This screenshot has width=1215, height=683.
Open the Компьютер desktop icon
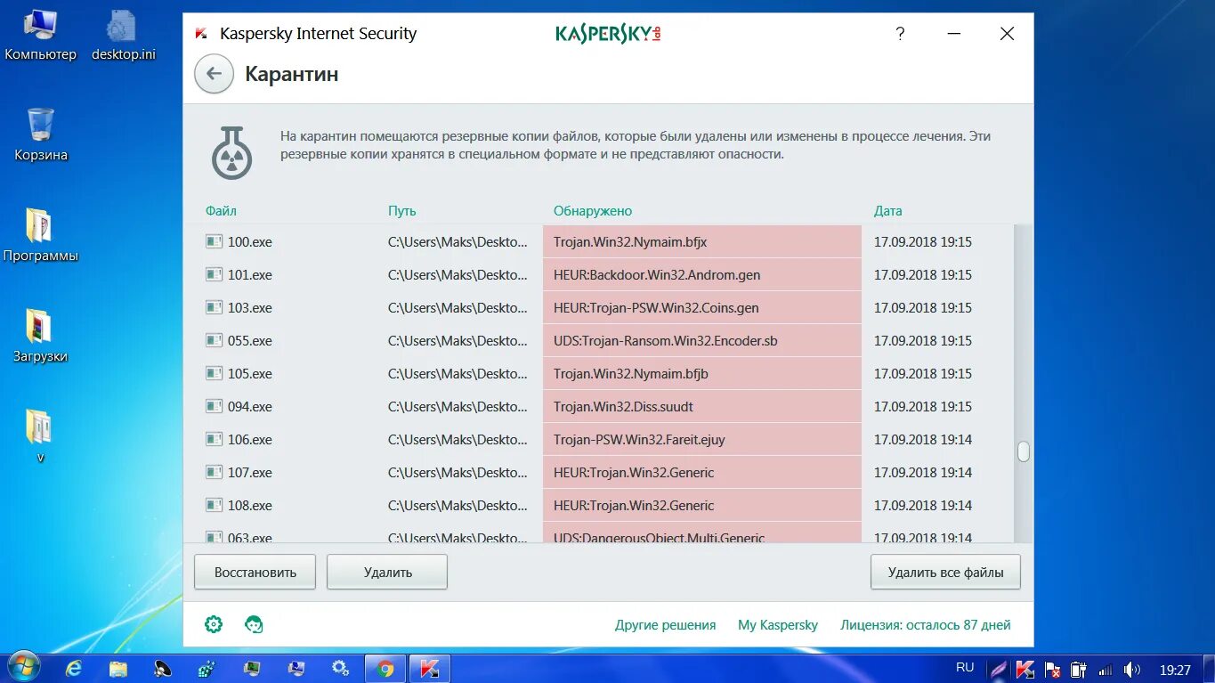[41, 36]
